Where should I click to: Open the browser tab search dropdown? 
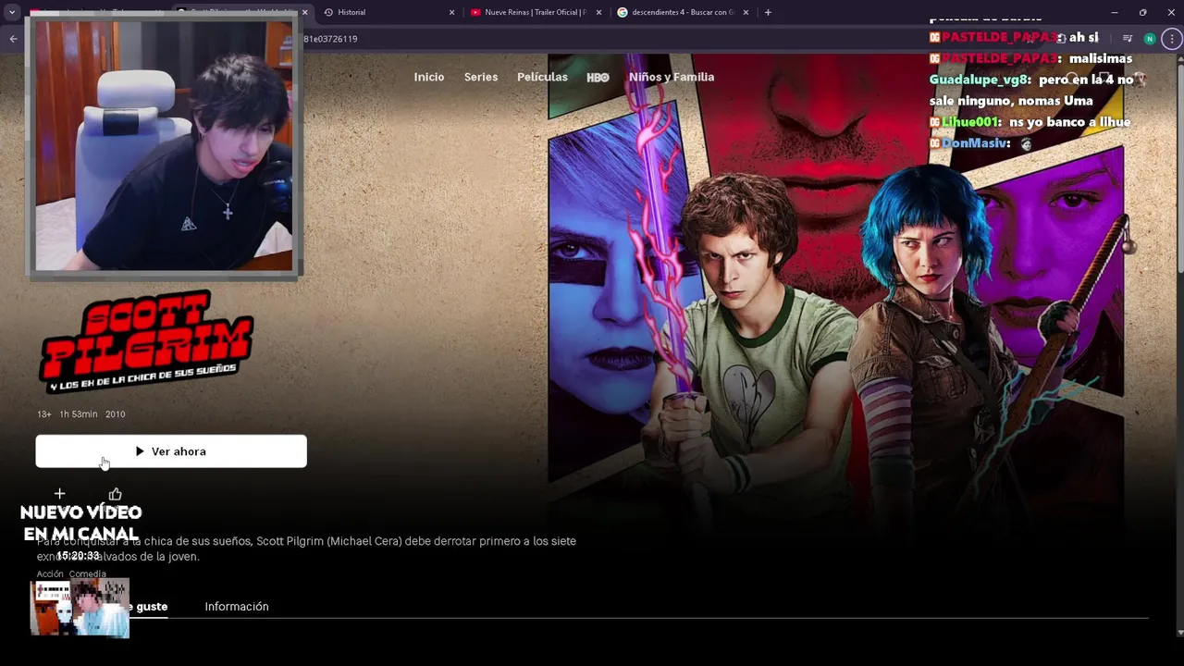pos(12,12)
